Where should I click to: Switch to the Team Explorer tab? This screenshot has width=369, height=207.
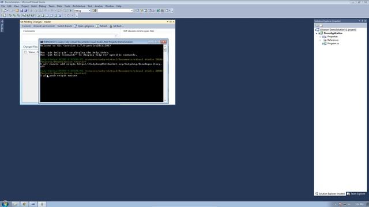[356, 194]
